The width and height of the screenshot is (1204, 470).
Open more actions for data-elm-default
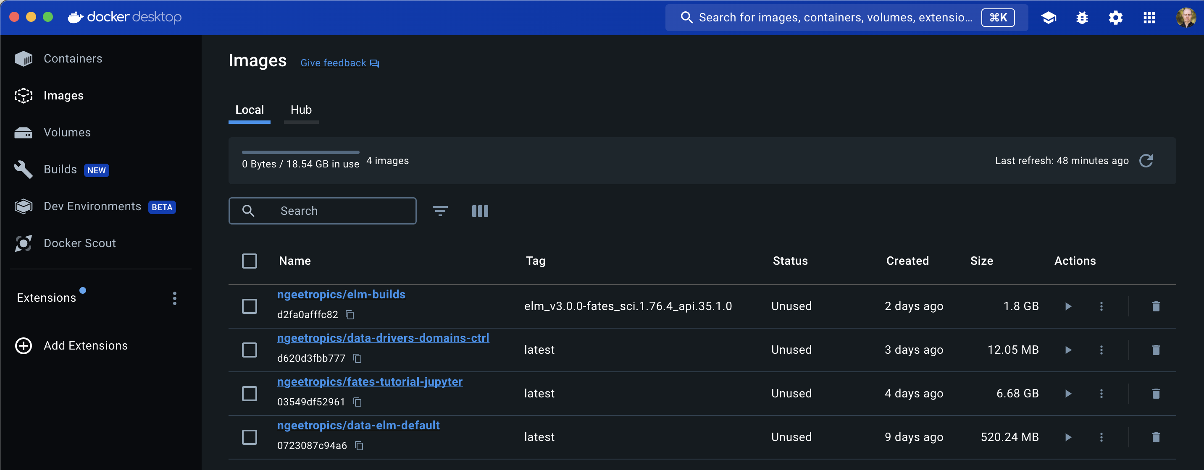[x=1101, y=437]
